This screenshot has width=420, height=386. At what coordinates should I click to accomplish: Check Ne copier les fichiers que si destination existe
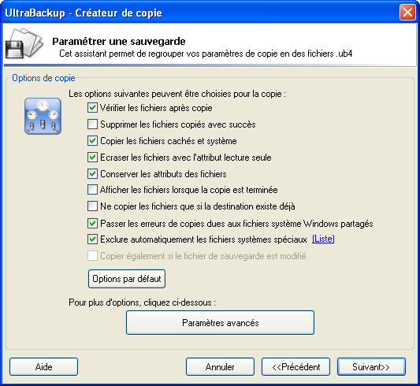click(92, 206)
